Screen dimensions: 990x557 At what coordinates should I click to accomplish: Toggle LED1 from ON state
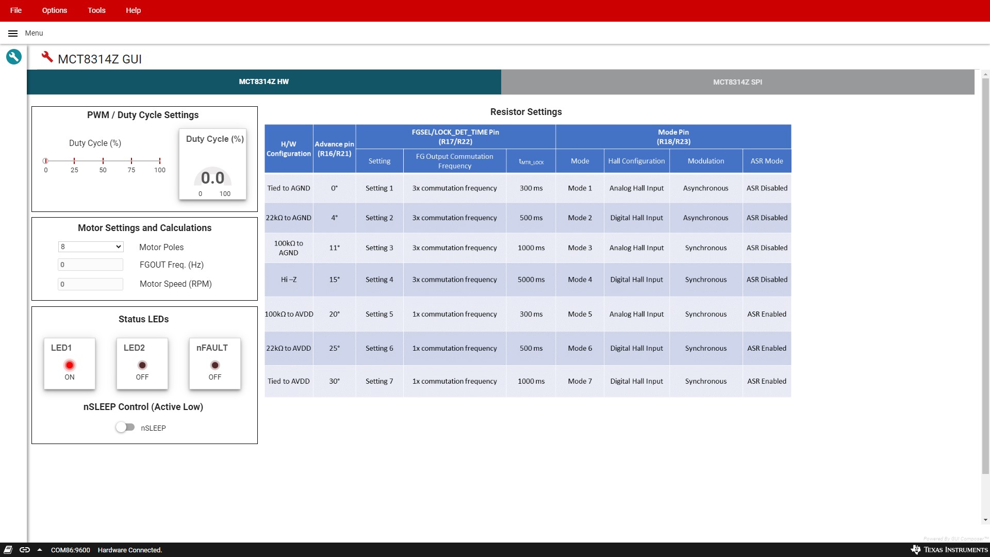[x=69, y=365]
